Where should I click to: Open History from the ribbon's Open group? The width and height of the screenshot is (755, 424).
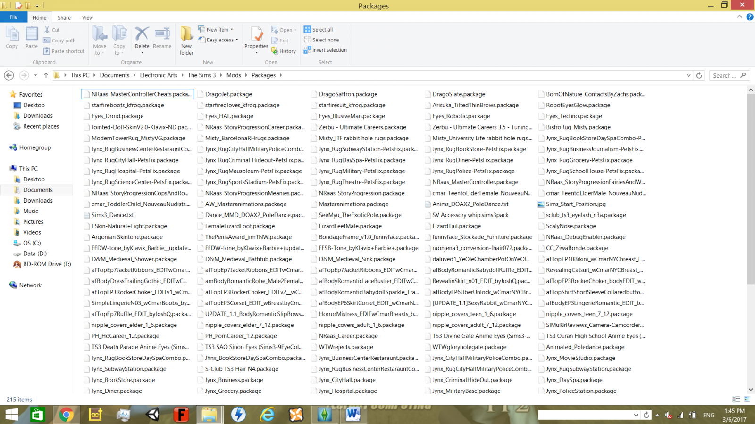pos(284,51)
